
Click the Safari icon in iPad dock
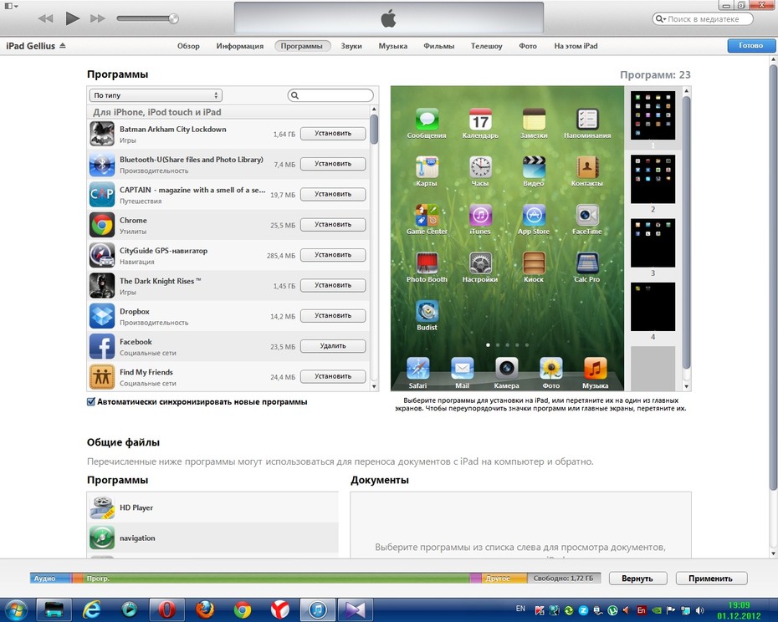(417, 369)
